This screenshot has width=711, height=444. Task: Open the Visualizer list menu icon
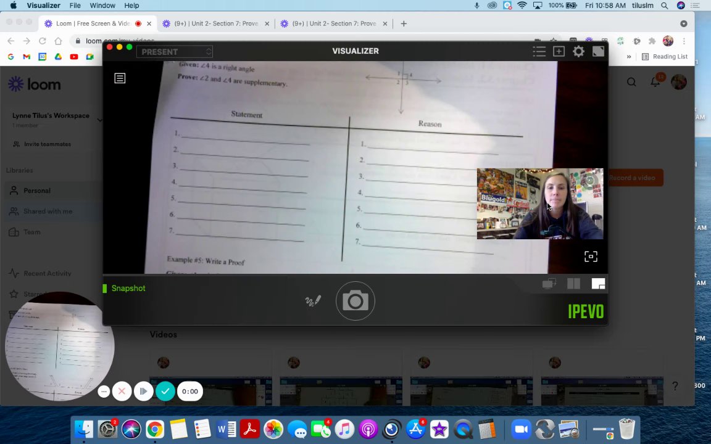click(539, 51)
